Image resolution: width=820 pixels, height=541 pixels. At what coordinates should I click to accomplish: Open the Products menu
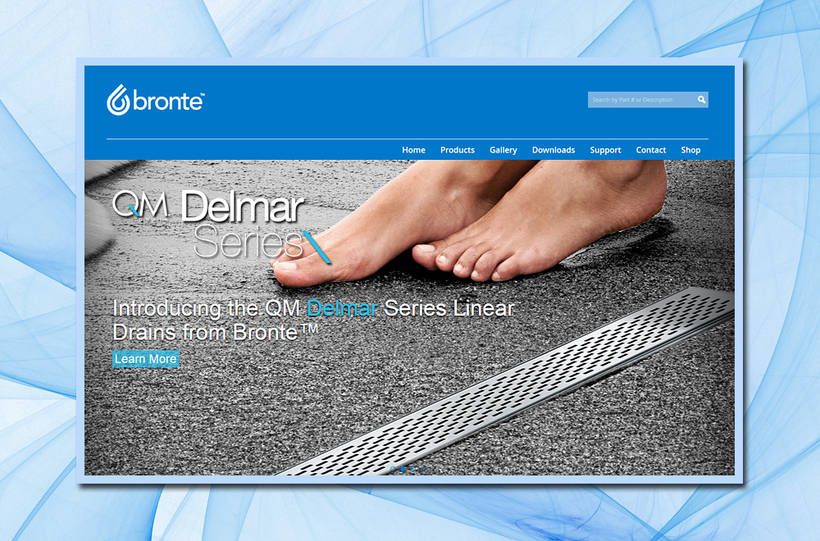click(458, 150)
